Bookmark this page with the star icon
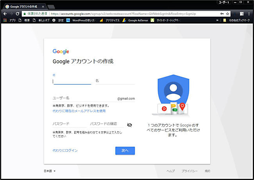Screen dimensions: 254x180 point(227,14)
